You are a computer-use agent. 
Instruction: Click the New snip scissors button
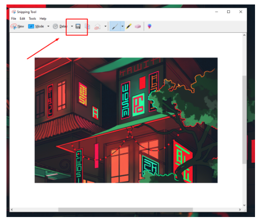point(17,26)
